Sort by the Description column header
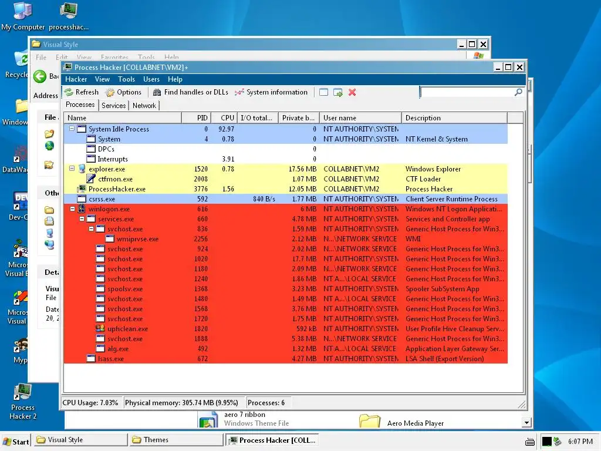601x451 pixels. pos(455,117)
